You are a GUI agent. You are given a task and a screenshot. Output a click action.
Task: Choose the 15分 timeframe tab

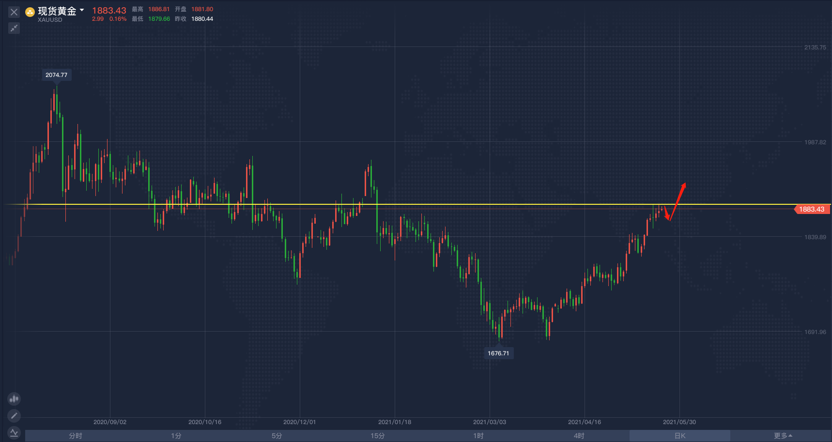(x=378, y=436)
